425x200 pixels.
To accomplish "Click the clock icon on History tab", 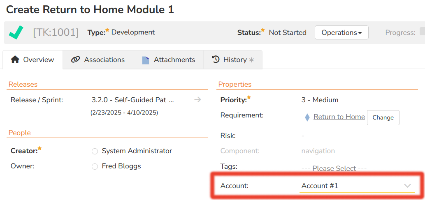I will point(216,60).
